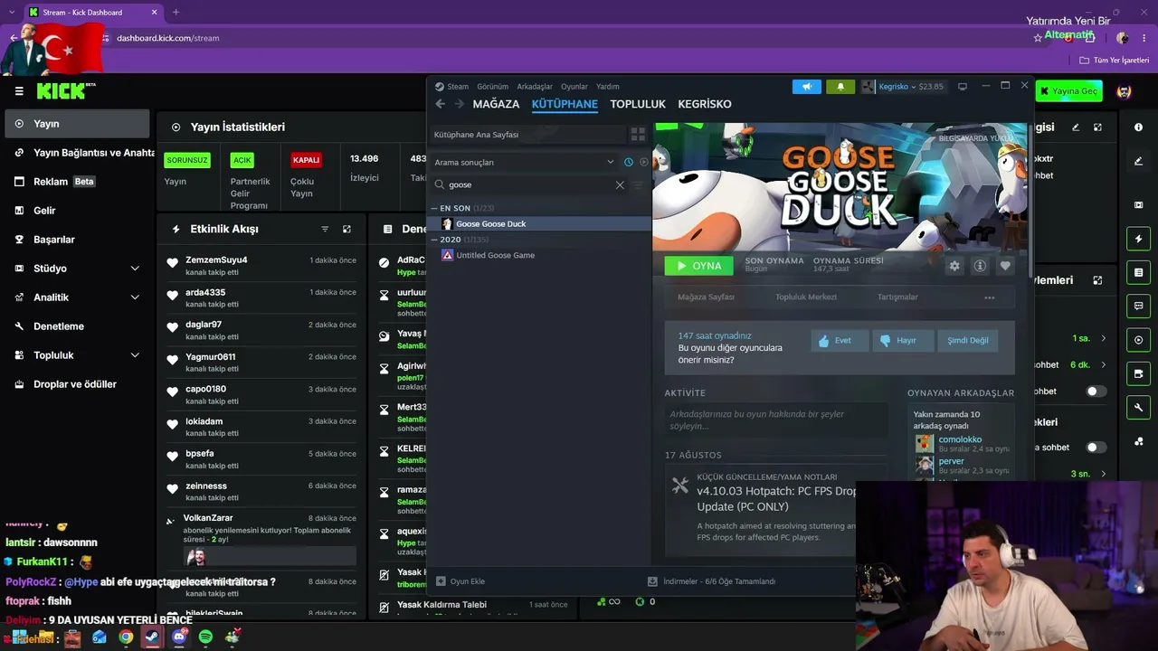Screen dimensions: 1158x651
Task: Expand the Topluluk sidebar section in Kick
Action: [x=135, y=355]
